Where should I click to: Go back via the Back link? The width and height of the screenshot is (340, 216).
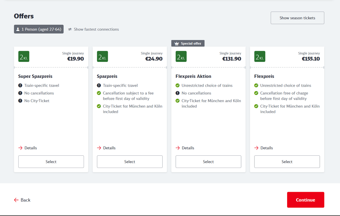22,200
